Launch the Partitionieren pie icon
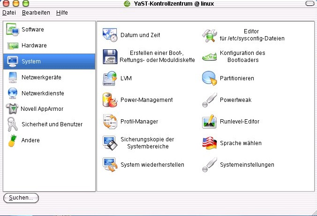The height and width of the screenshot is (216, 317). pyautogui.click(x=210, y=78)
